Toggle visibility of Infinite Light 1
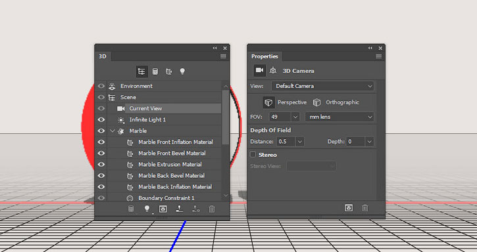The image size is (477, 252). click(101, 120)
